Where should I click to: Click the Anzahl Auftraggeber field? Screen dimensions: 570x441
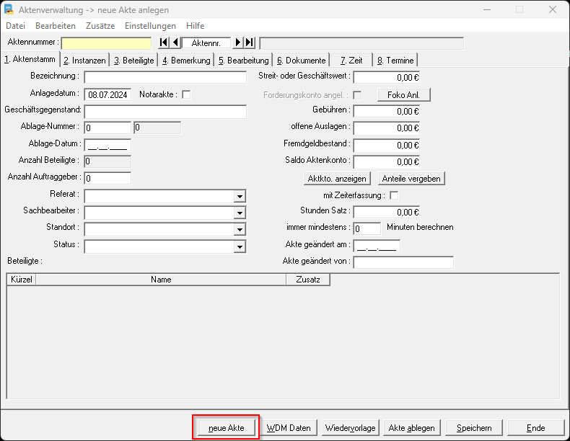(108, 178)
